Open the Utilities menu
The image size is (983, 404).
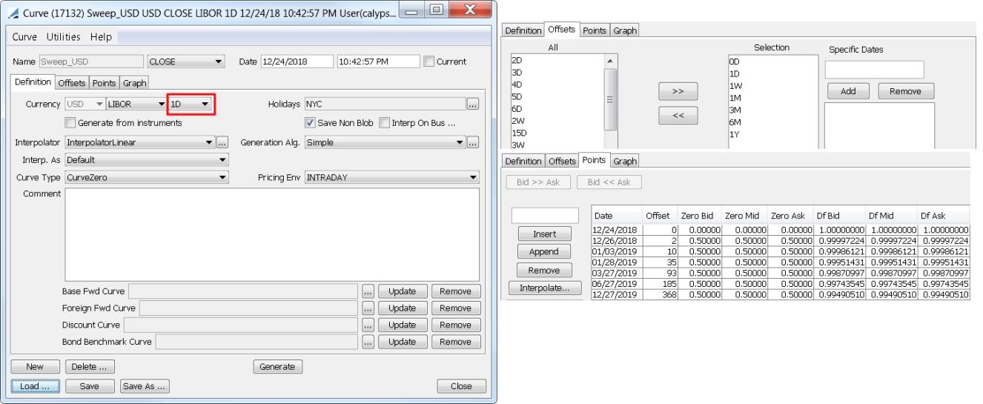click(x=65, y=36)
